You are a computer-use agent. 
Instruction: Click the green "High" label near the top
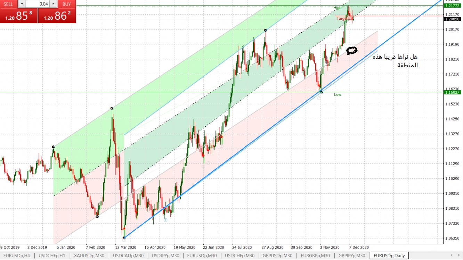(x=337, y=8)
